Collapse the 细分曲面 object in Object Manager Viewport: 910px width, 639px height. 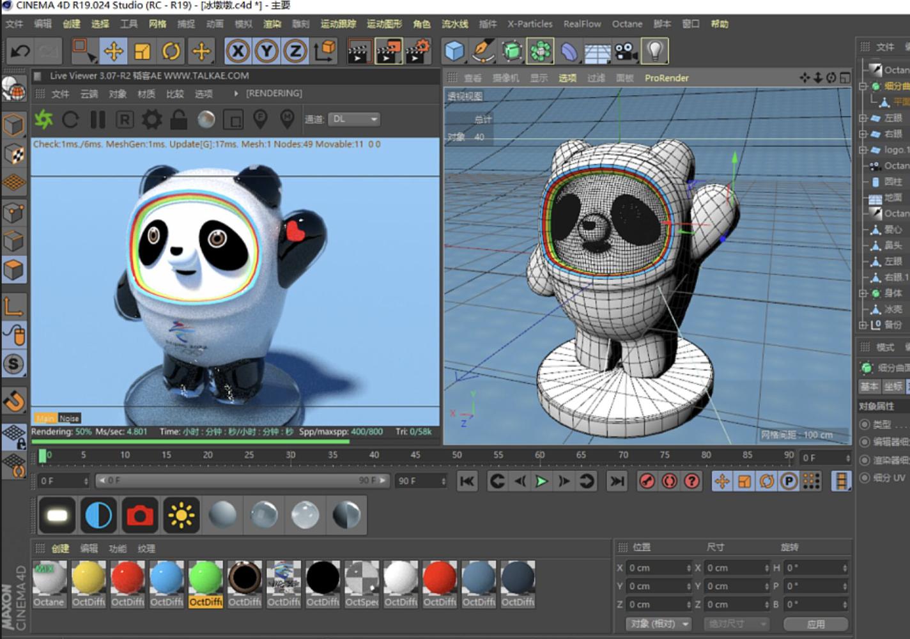coord(863,86)
